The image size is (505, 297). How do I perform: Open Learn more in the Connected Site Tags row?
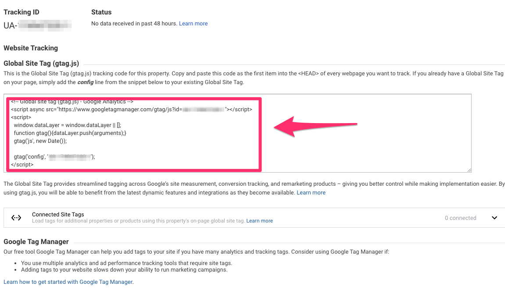259,220
